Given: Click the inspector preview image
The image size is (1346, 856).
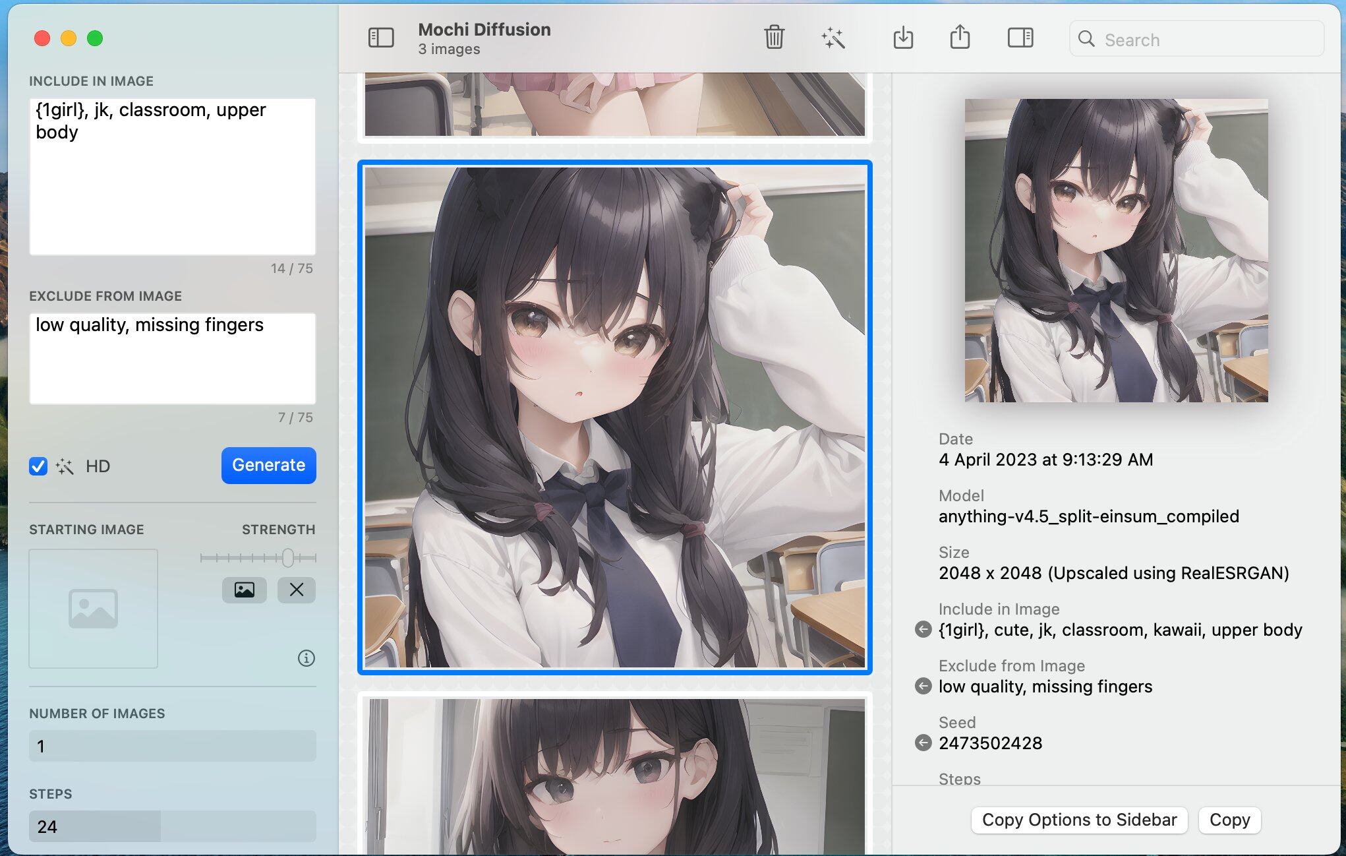Looking at the screenshot, I should tap(1117, 251).
